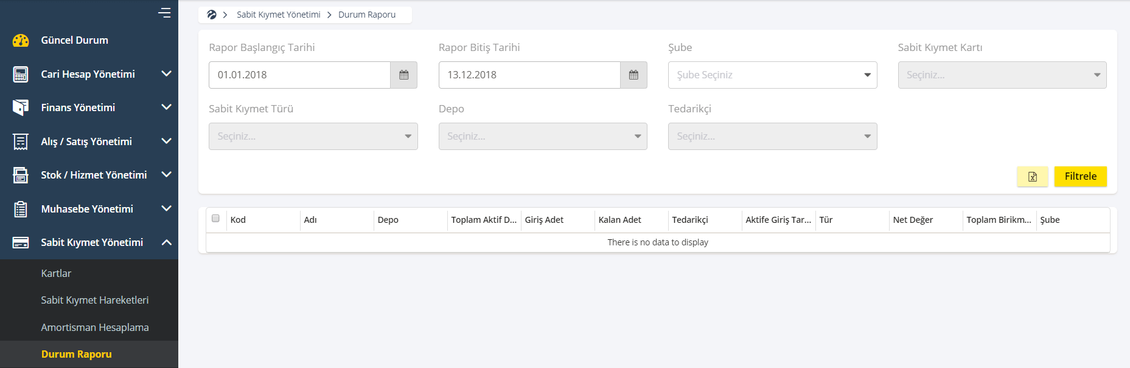
Task: Click the Güncel Durum dashboard gauge icon
Action: (21, 41)
